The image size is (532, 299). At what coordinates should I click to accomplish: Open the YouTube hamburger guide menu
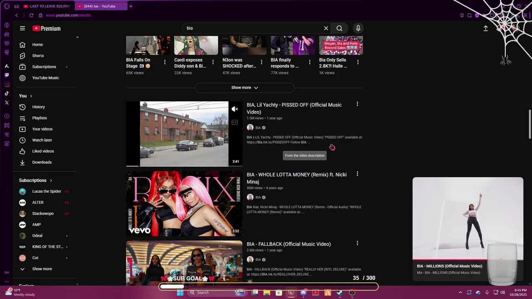(22, 28)
